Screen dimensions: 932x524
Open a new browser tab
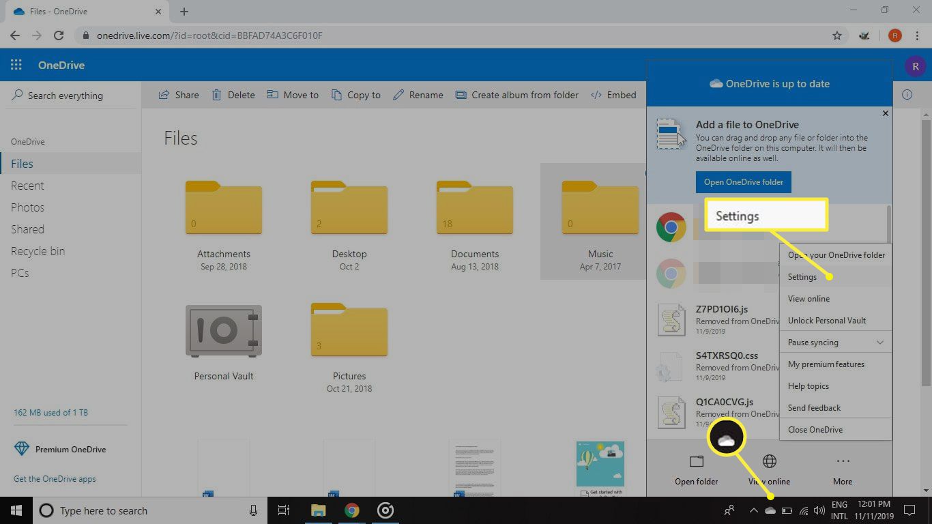click(184, 12)
